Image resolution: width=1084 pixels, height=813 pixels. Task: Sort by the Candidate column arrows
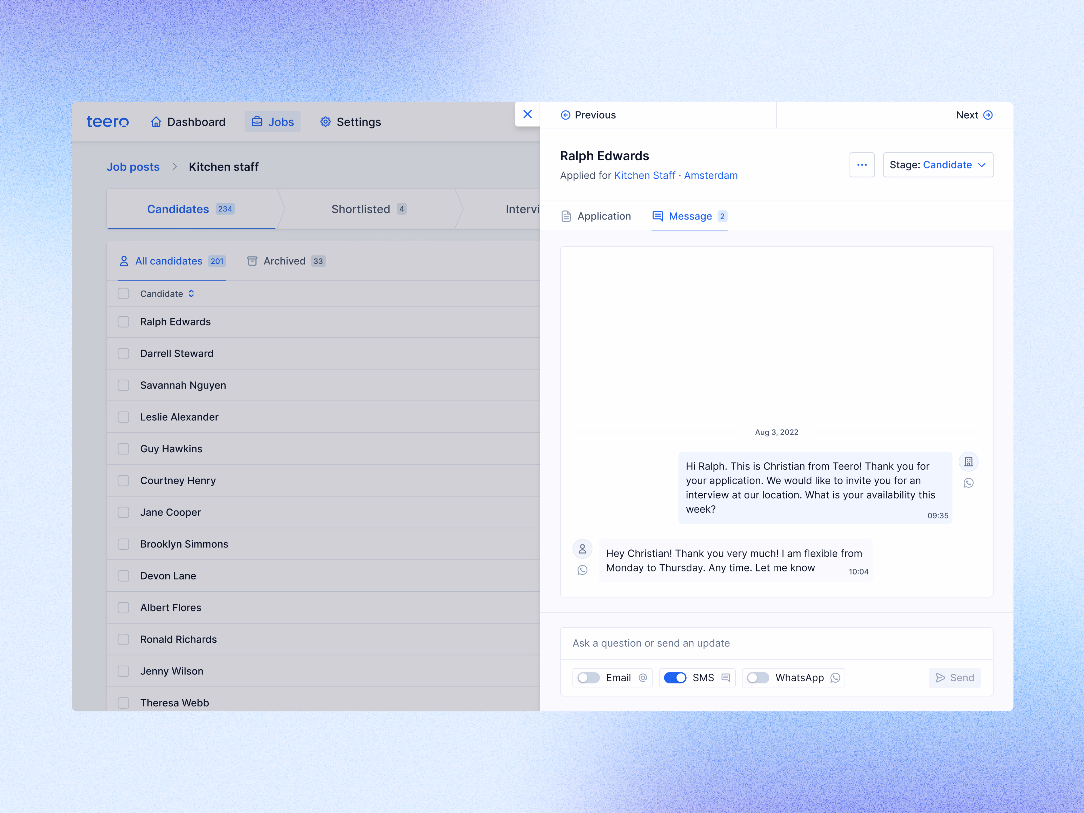(191, 294)
